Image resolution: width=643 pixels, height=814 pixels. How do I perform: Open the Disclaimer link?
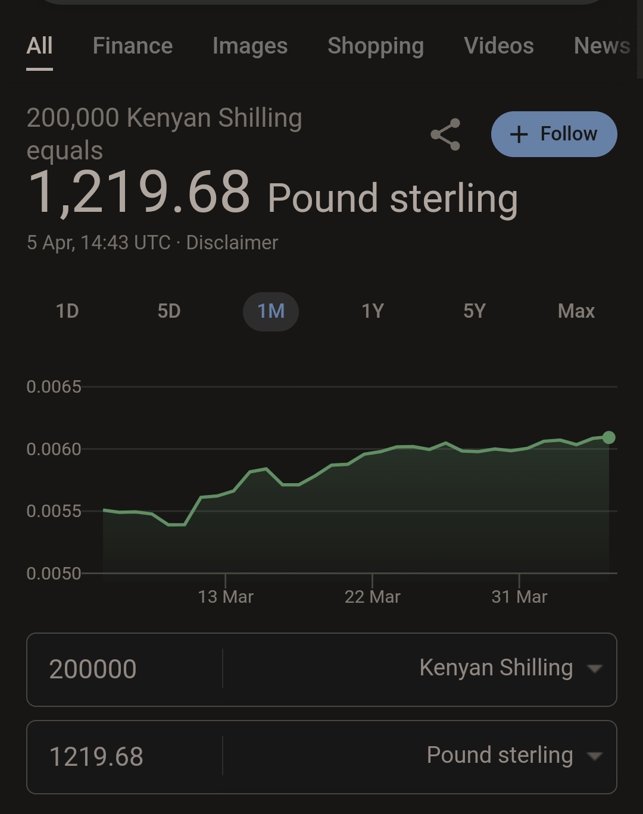pos(232,243)
